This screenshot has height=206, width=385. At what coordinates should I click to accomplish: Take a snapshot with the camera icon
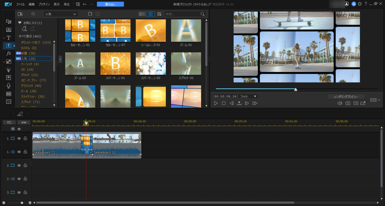coord(348,103)
